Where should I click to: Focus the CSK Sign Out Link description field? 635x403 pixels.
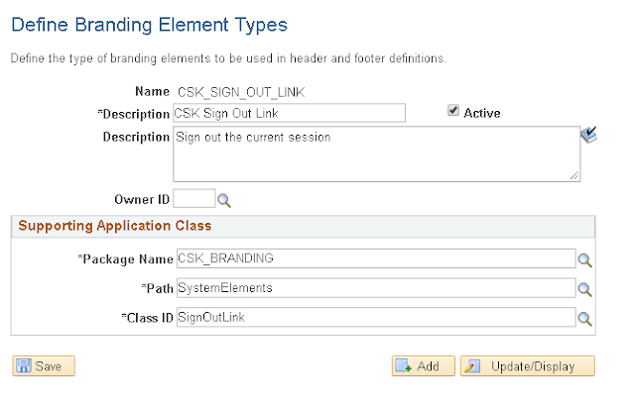coord(289,113)
